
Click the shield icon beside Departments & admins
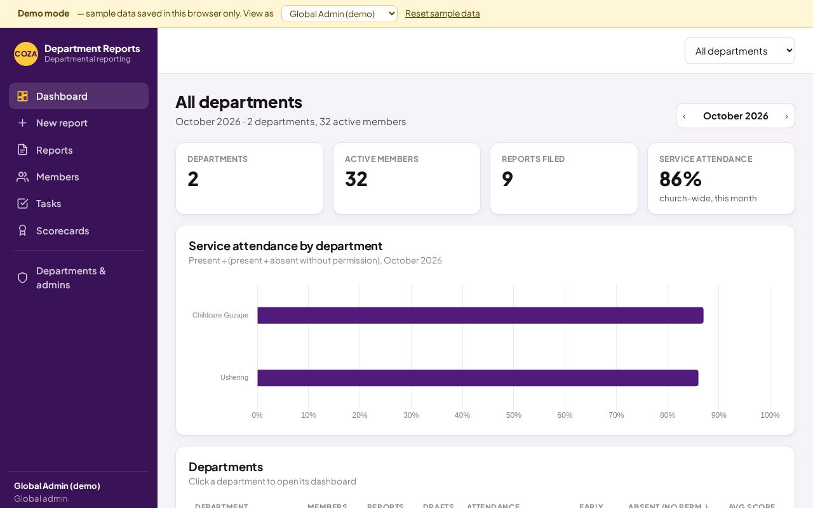(x=23, y=277)
